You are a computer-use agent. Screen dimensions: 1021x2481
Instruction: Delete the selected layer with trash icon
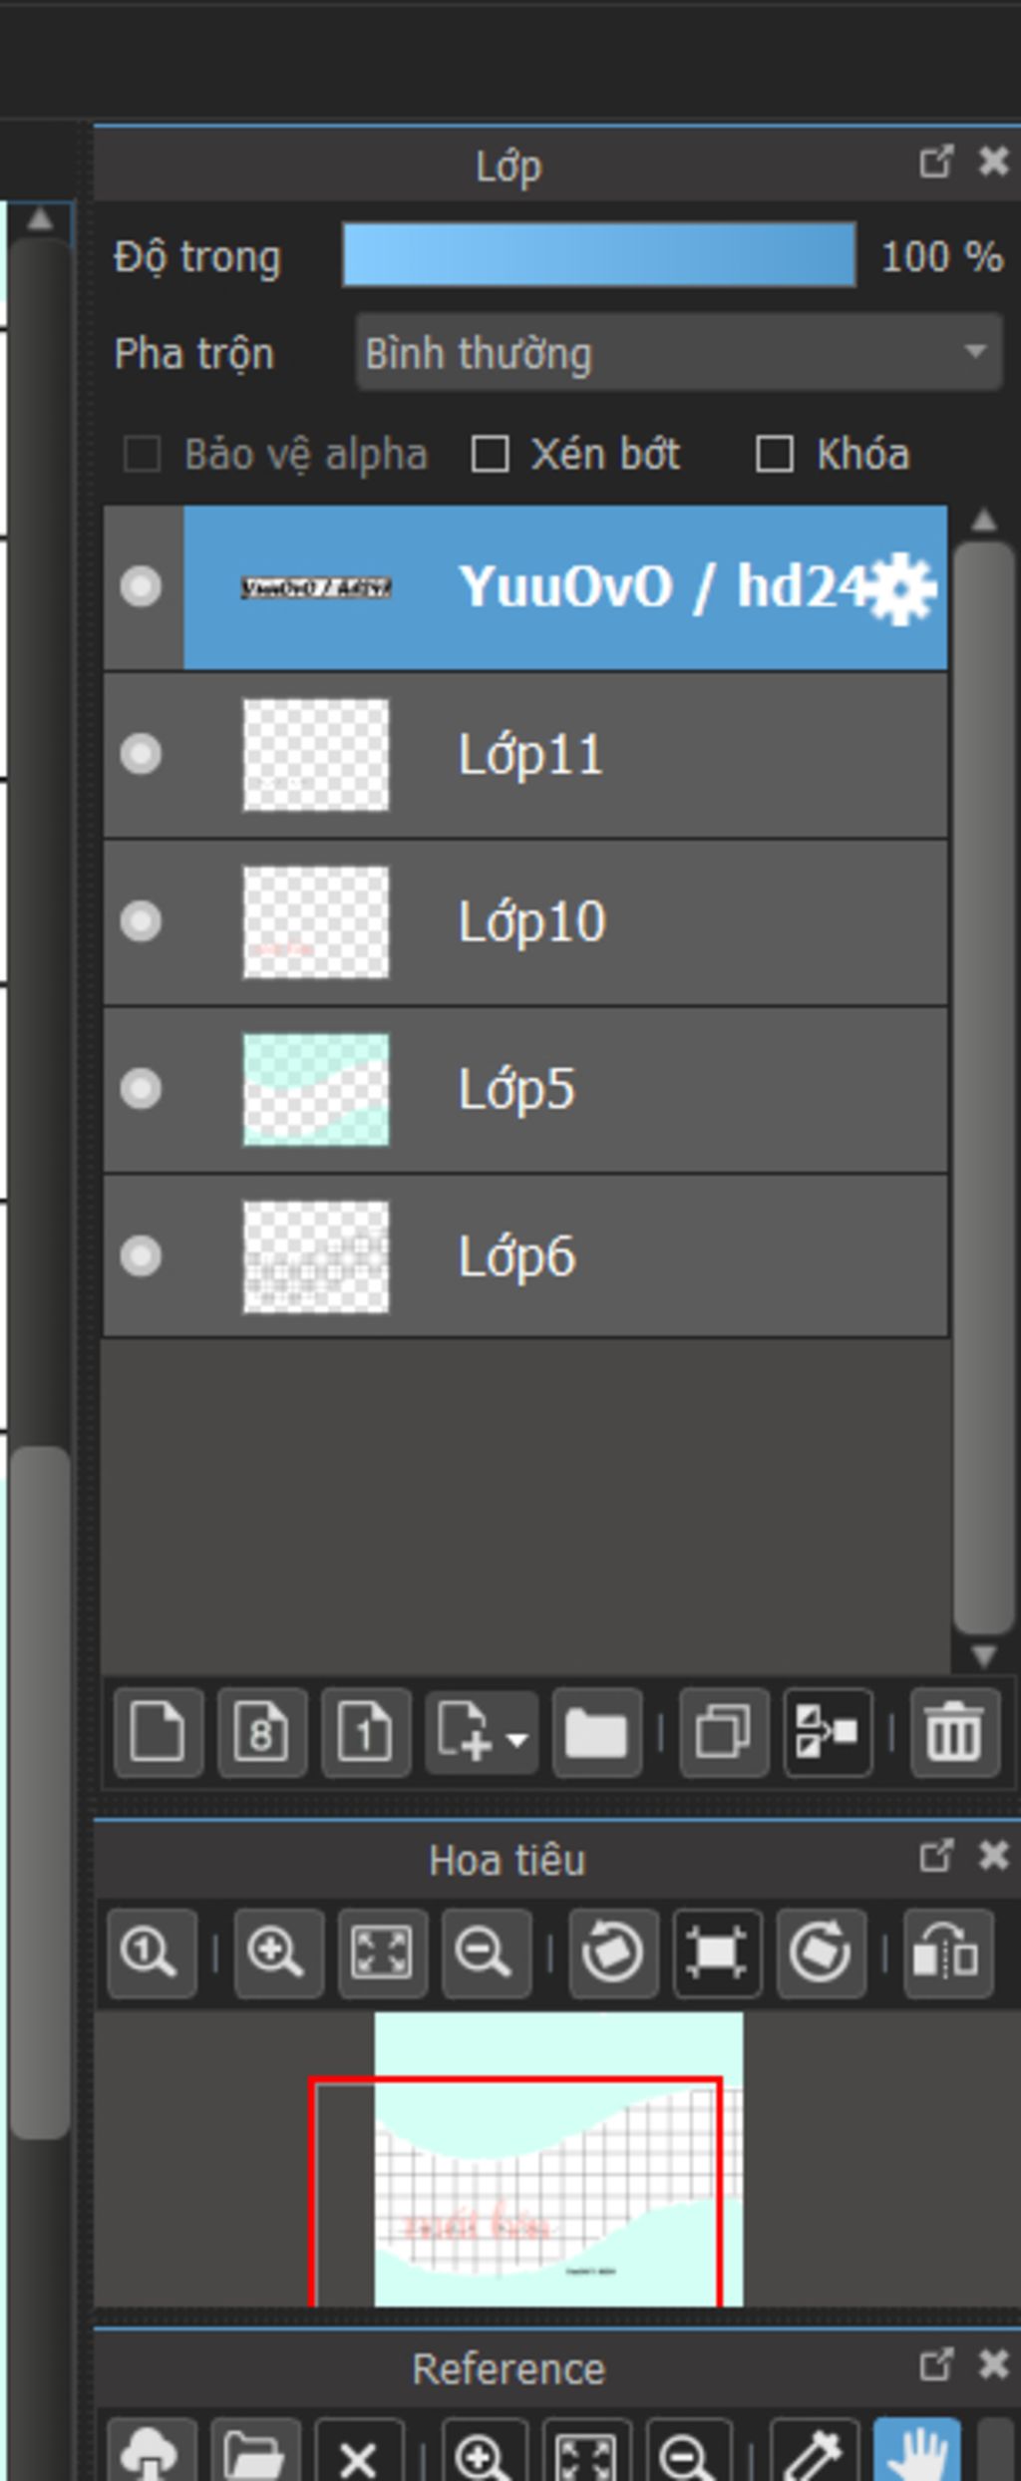point(955,1732)
